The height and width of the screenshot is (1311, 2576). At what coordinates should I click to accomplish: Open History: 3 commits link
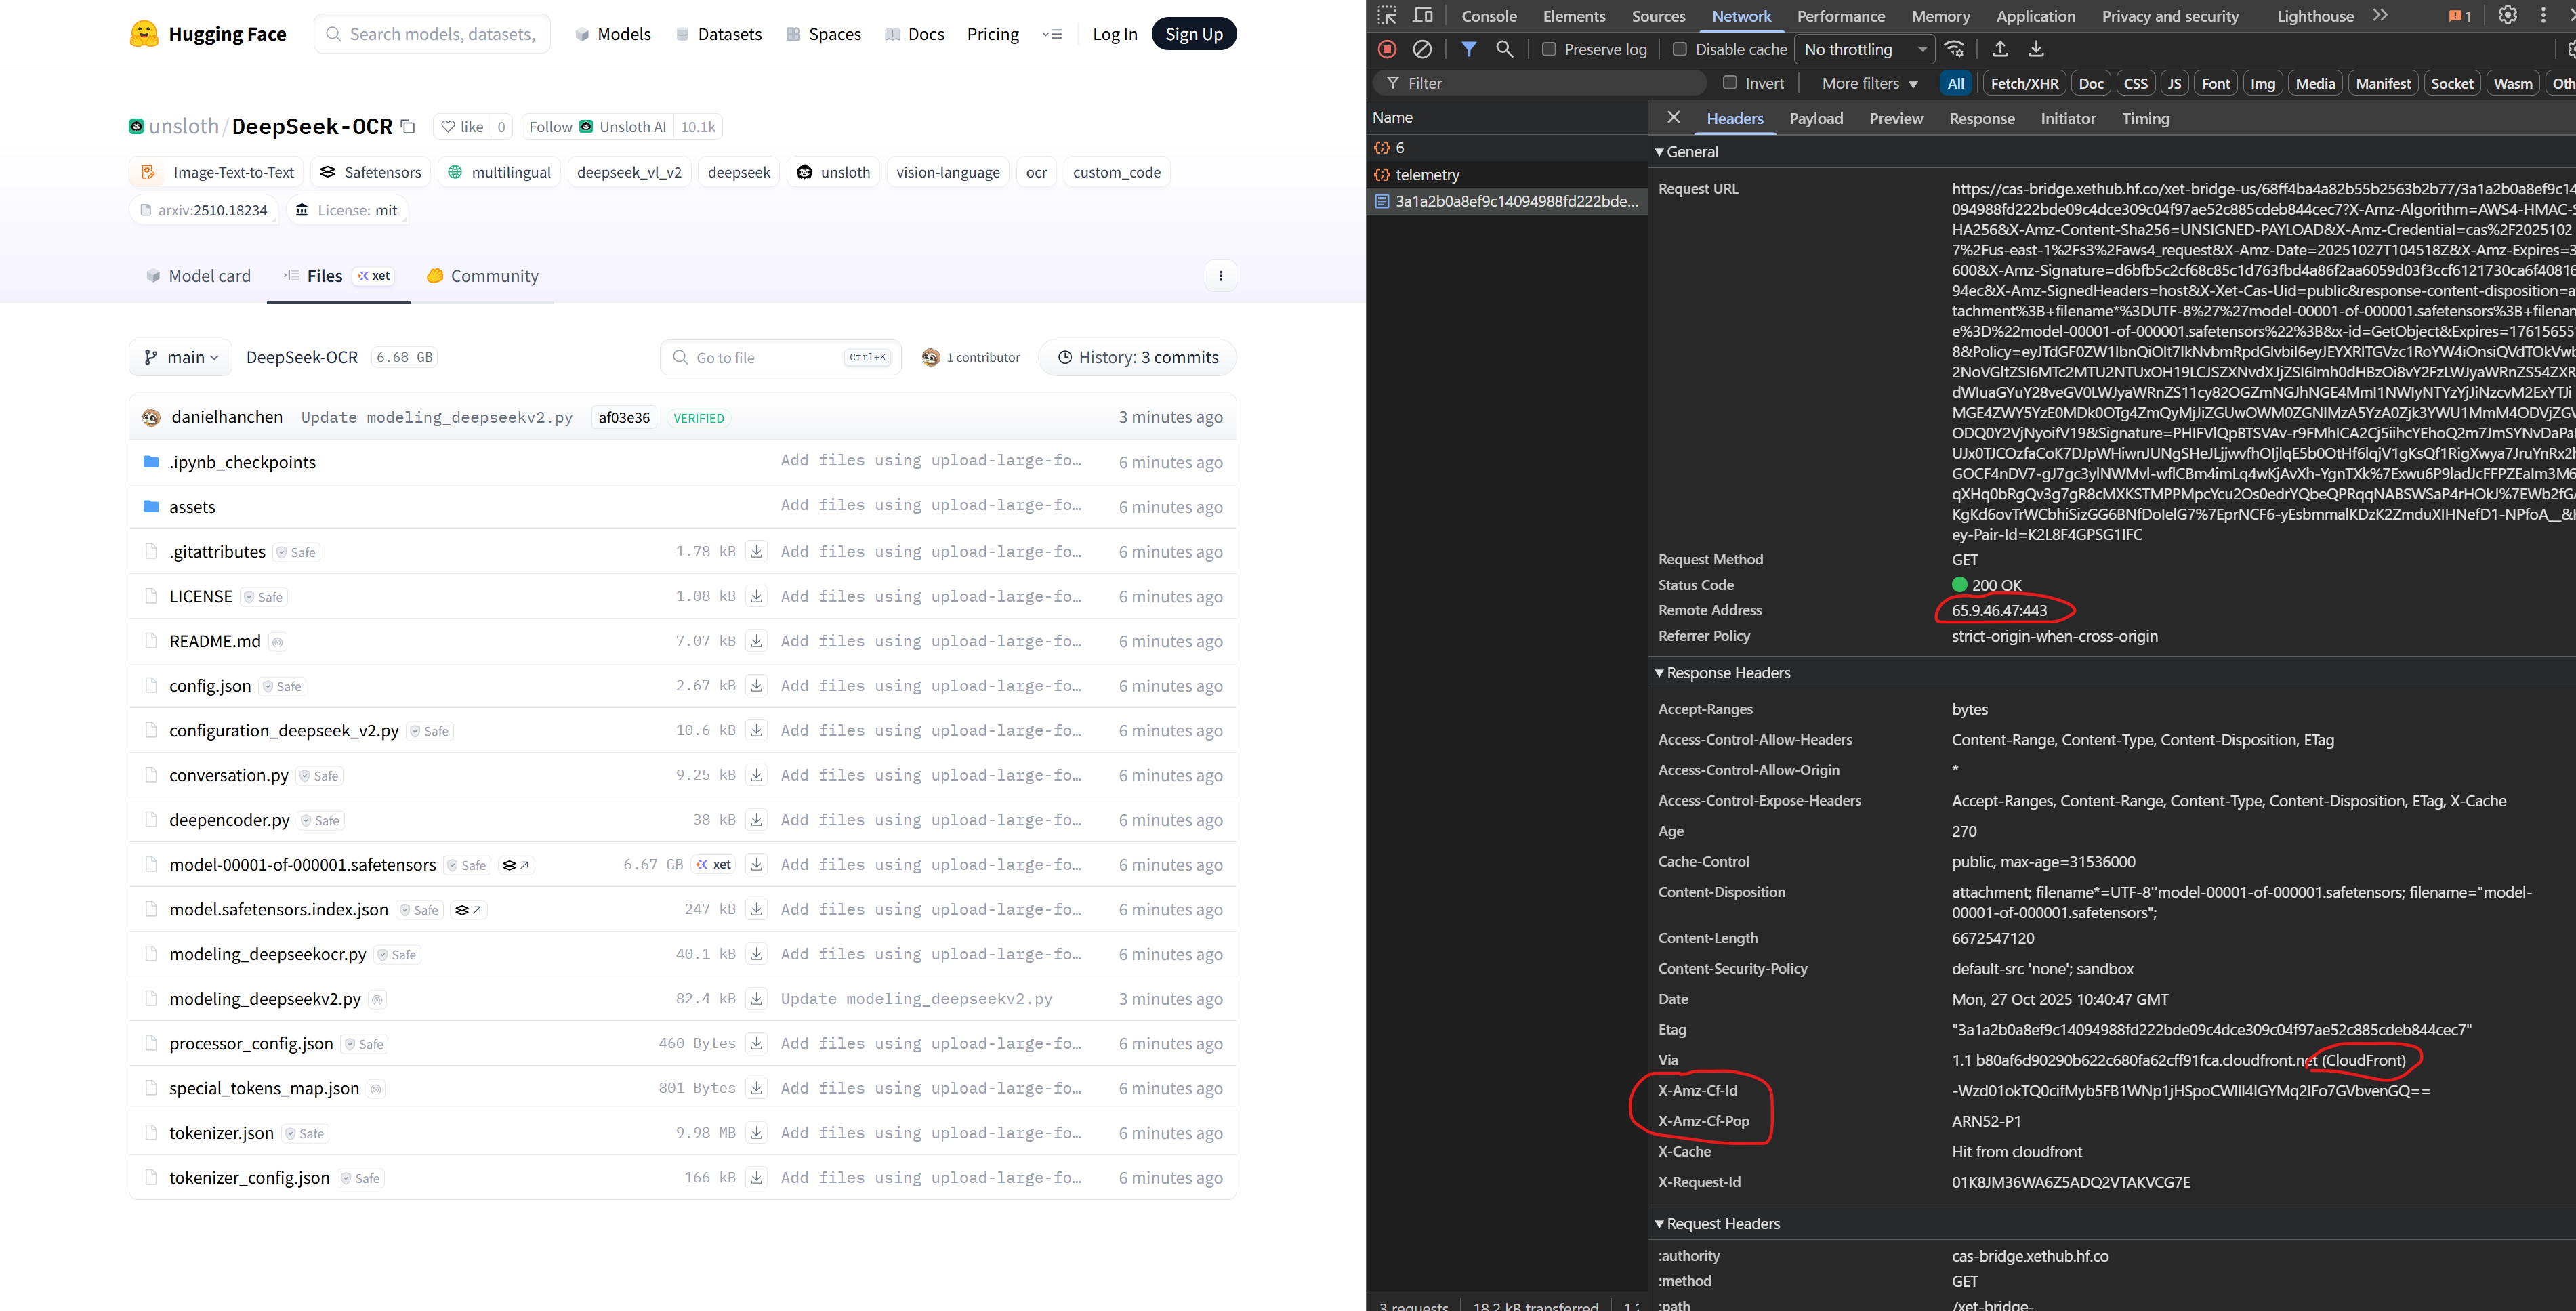pos(1138,357)
